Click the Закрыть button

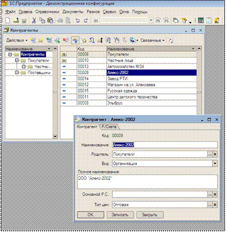coord(150,215)
